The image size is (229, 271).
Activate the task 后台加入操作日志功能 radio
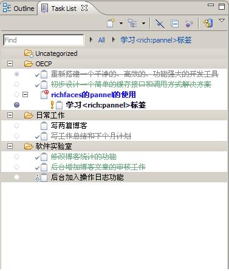coord(16,177)
